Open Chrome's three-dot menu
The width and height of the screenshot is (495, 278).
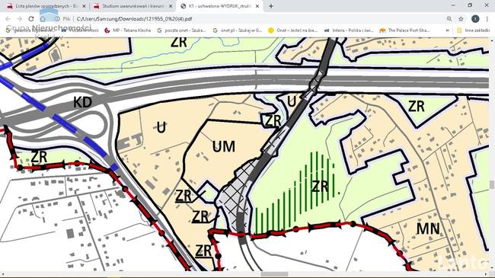point(487,19)
